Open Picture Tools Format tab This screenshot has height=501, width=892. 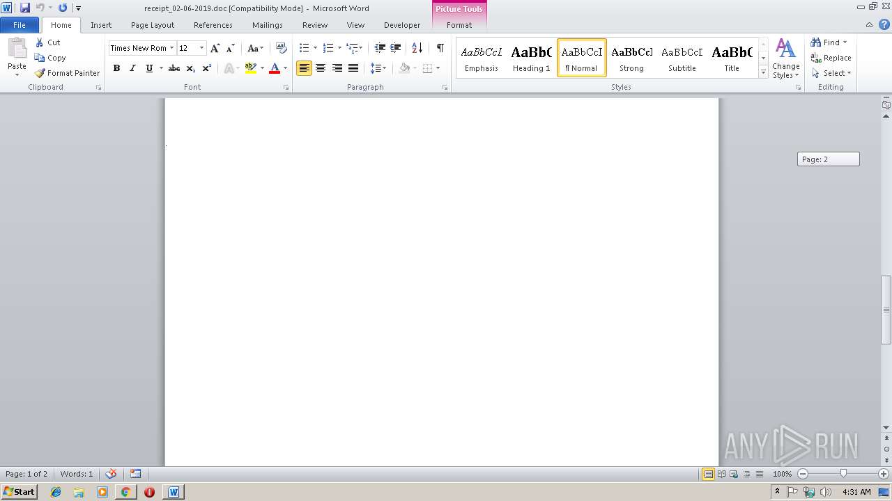pos(459,25)
